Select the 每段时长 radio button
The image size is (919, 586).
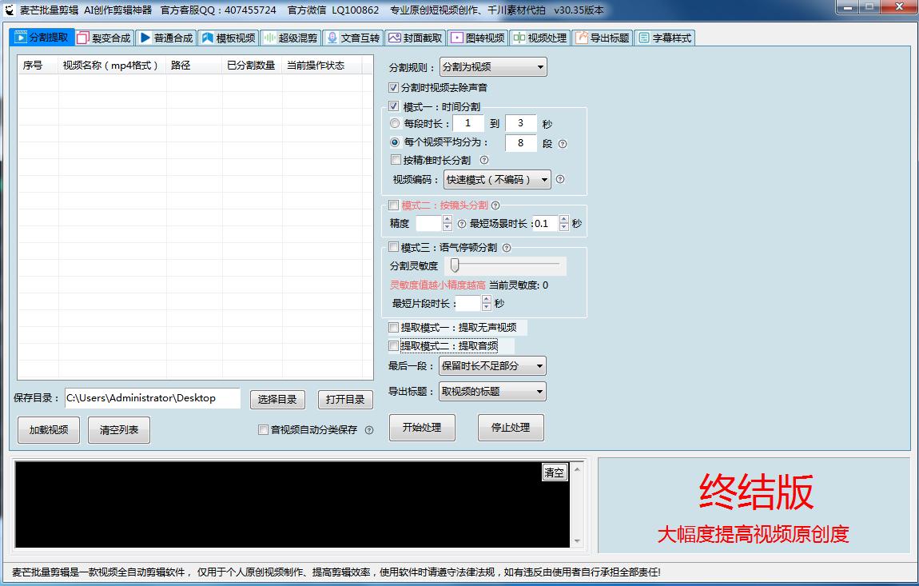395,123
